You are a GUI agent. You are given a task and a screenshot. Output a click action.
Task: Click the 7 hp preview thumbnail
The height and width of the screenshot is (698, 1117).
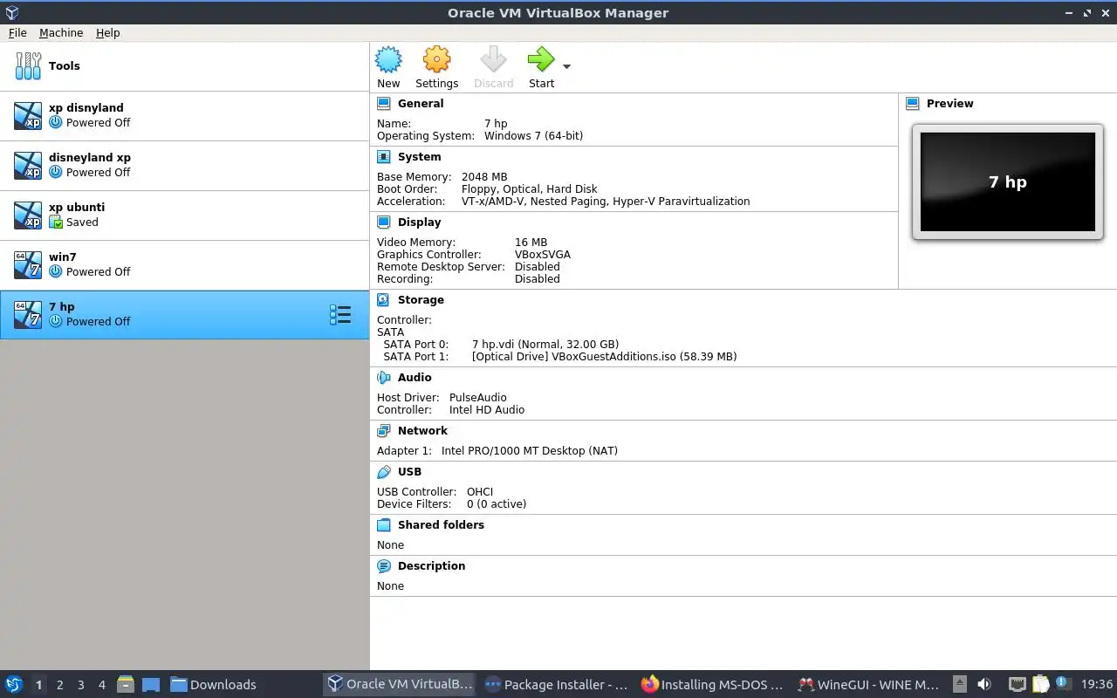click(1008, 181)
